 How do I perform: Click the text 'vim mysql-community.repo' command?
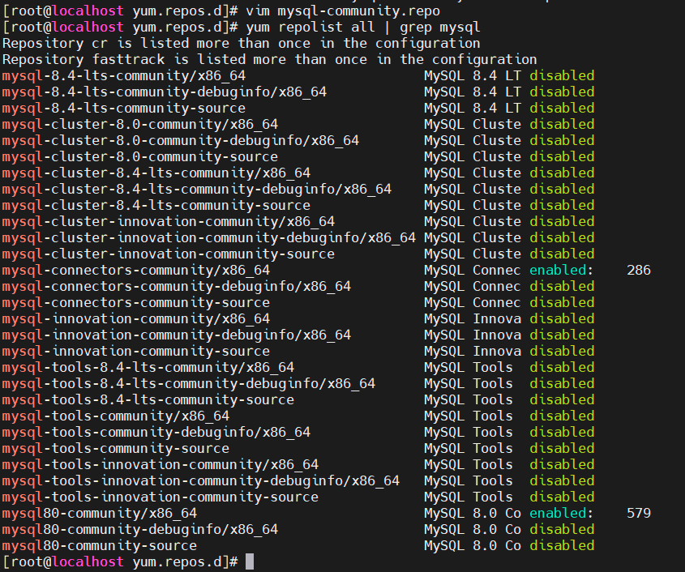click(343, 11)
